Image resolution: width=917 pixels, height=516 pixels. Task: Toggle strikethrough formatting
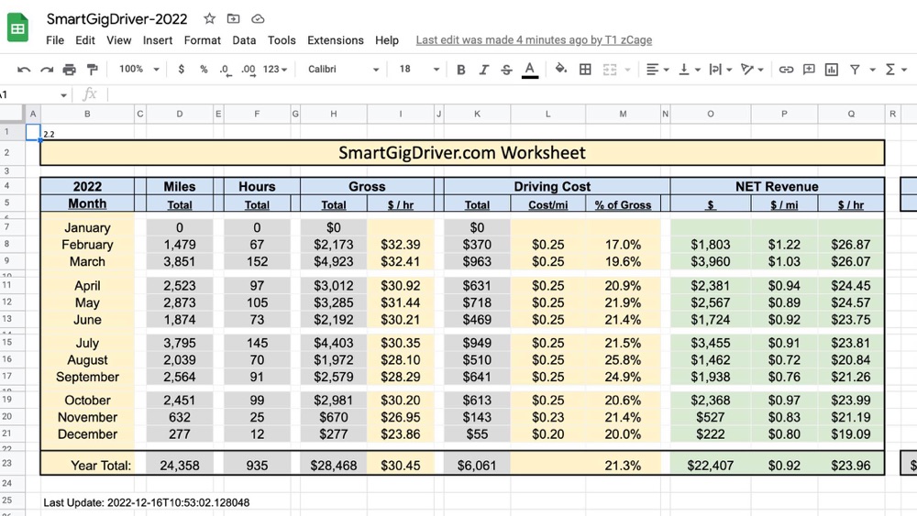[x=506, y=70]
